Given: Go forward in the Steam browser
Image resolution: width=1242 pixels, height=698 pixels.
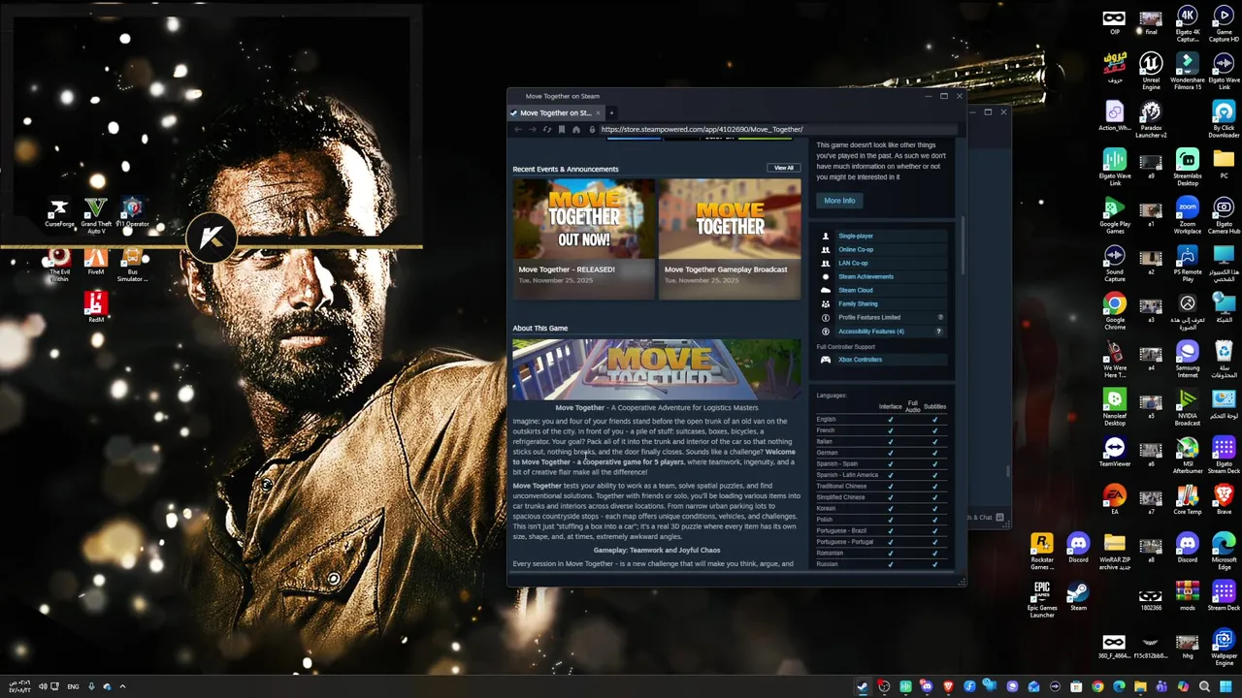Looking at the screenshot, I should coord(533,129).
